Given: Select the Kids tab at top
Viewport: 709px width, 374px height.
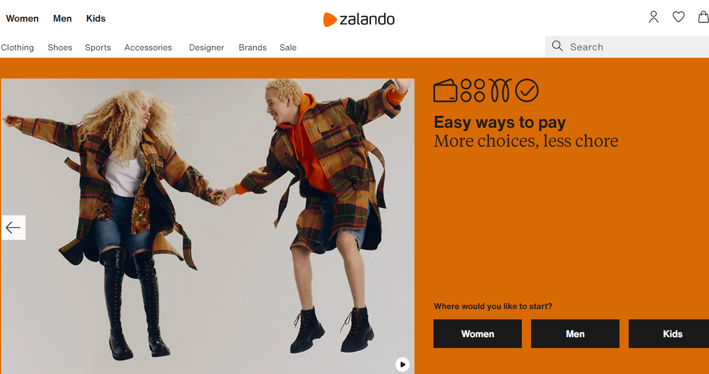Looking at the screenshot, I should click(x=96, y=18).
